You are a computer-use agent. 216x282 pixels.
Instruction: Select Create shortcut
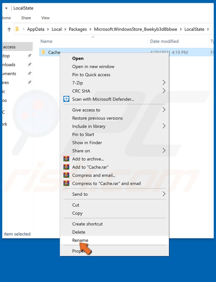[87, 224]
